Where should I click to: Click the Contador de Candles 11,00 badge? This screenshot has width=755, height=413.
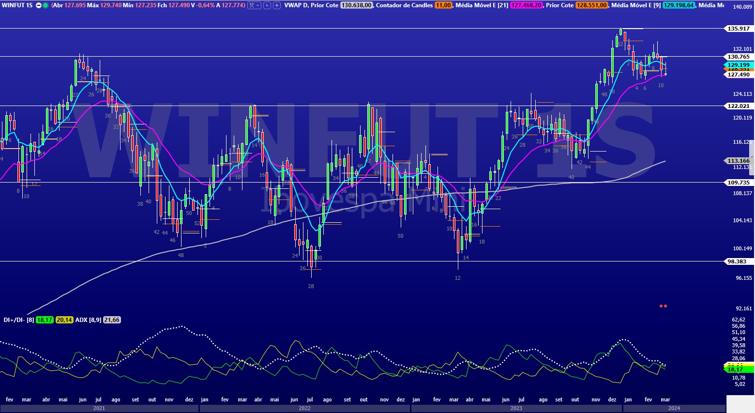(x=443, y=5)
